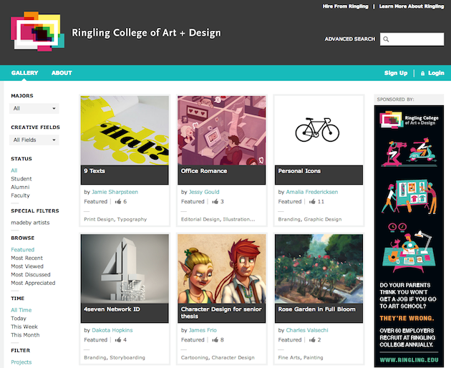451x368 pixels.
Task: Open the Personal Icons bicycle thumbnail
Action: pos(319,130)
